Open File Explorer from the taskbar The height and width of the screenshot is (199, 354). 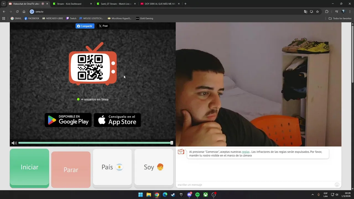pos(149,195)
